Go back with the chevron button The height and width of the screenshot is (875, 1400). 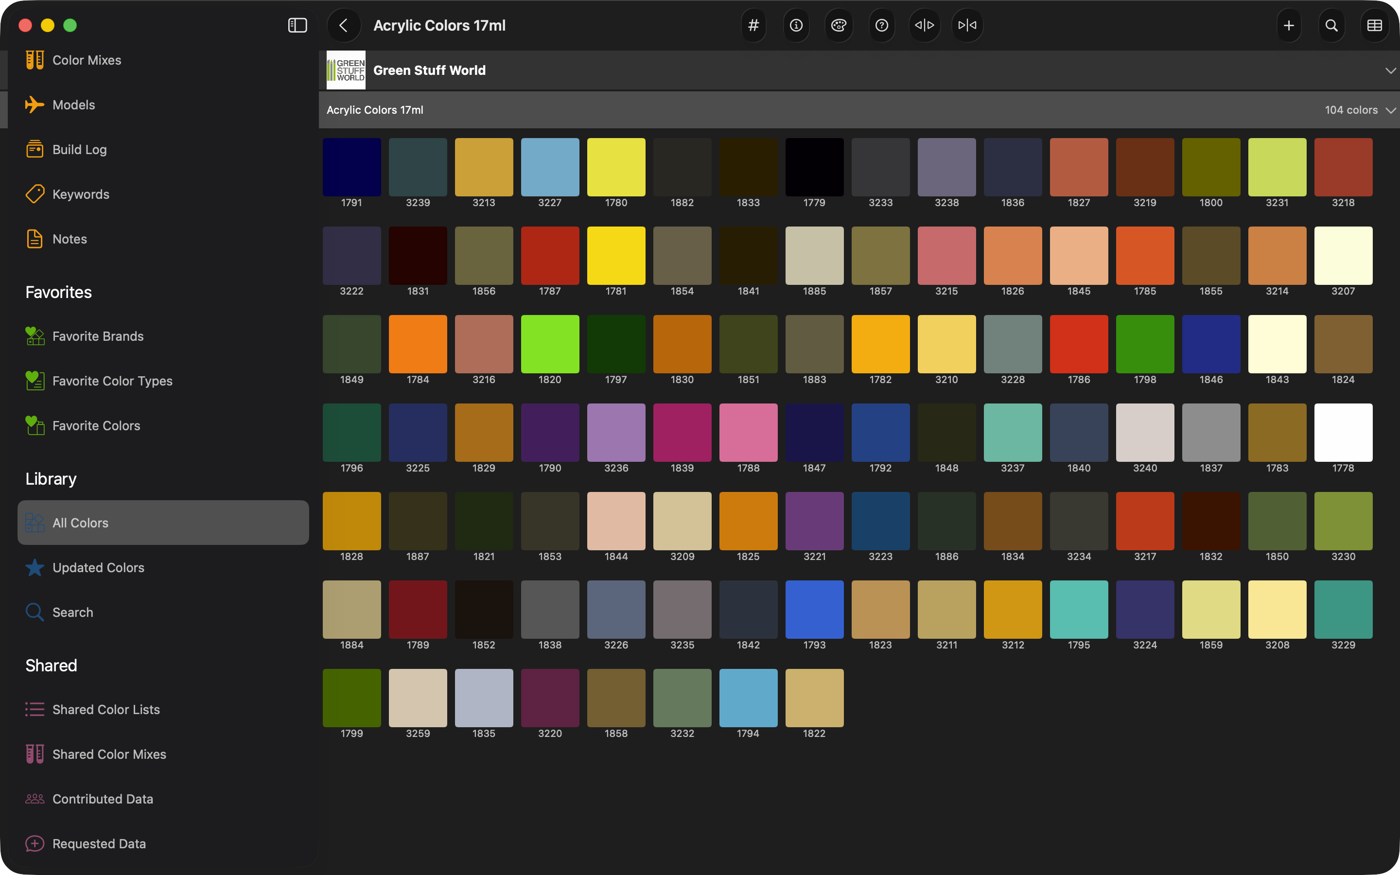click(344, 25)
